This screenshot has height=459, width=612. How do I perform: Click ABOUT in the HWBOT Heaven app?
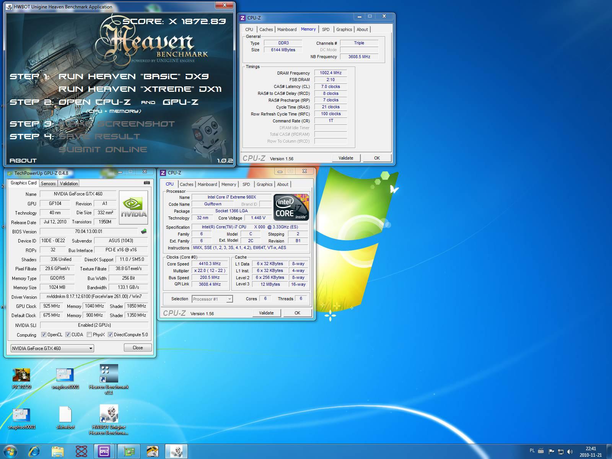[x=23, y=161]
